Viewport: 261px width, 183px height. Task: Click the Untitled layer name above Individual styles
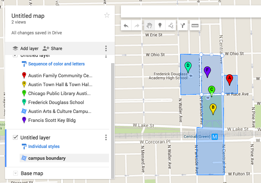point(35,138)
